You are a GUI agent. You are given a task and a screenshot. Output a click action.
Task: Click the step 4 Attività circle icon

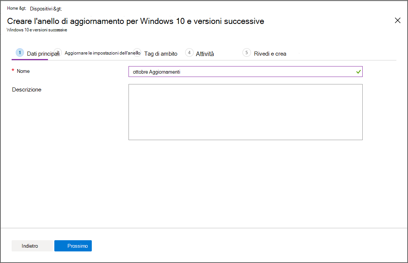click(x=189, y=53)
